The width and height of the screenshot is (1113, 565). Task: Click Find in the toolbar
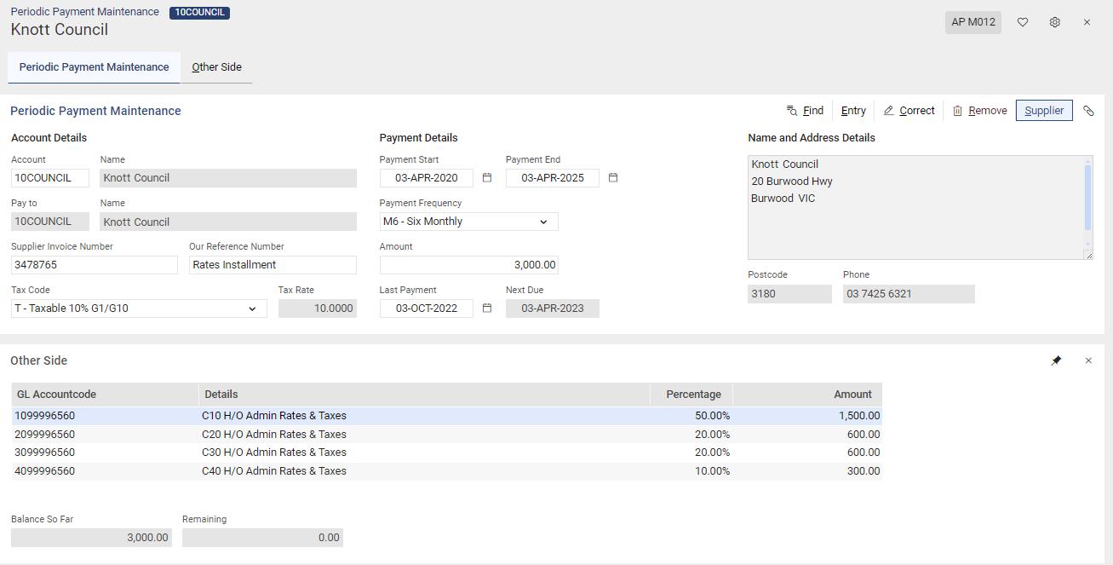coord(805,111)
